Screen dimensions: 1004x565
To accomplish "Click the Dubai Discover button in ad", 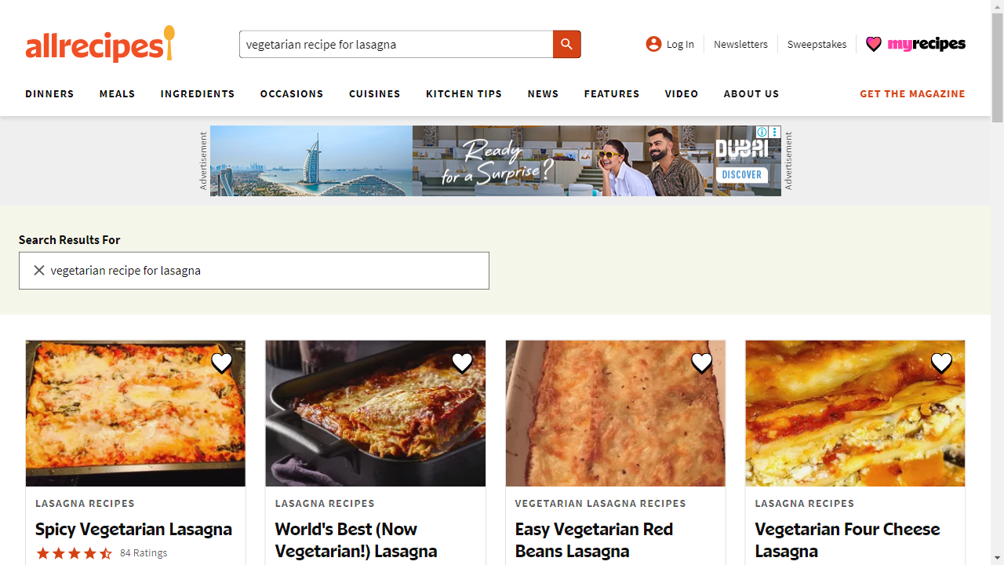I will (741, 174).
